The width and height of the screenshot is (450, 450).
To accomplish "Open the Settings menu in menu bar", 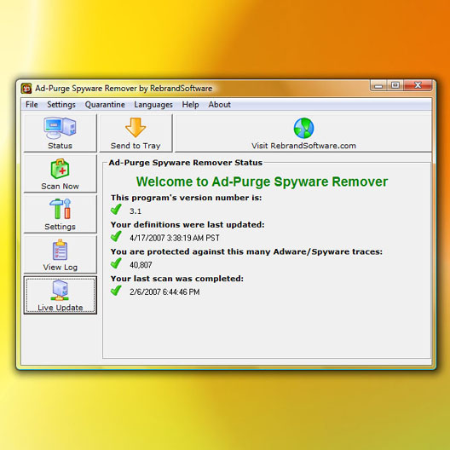I will point(61,105).
